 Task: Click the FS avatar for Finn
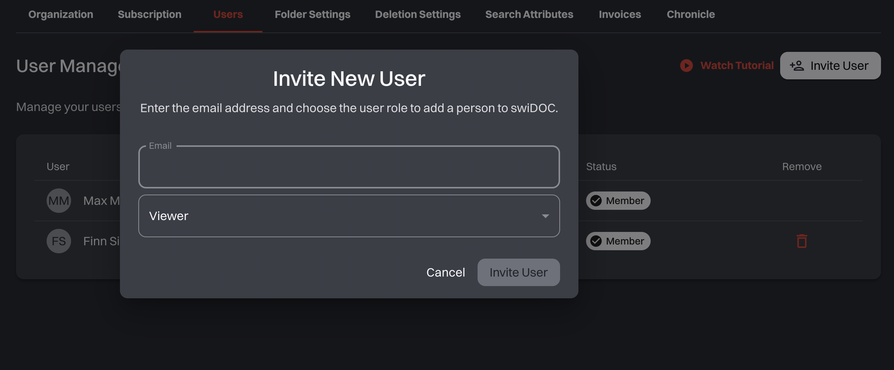[x=58, y=241]
